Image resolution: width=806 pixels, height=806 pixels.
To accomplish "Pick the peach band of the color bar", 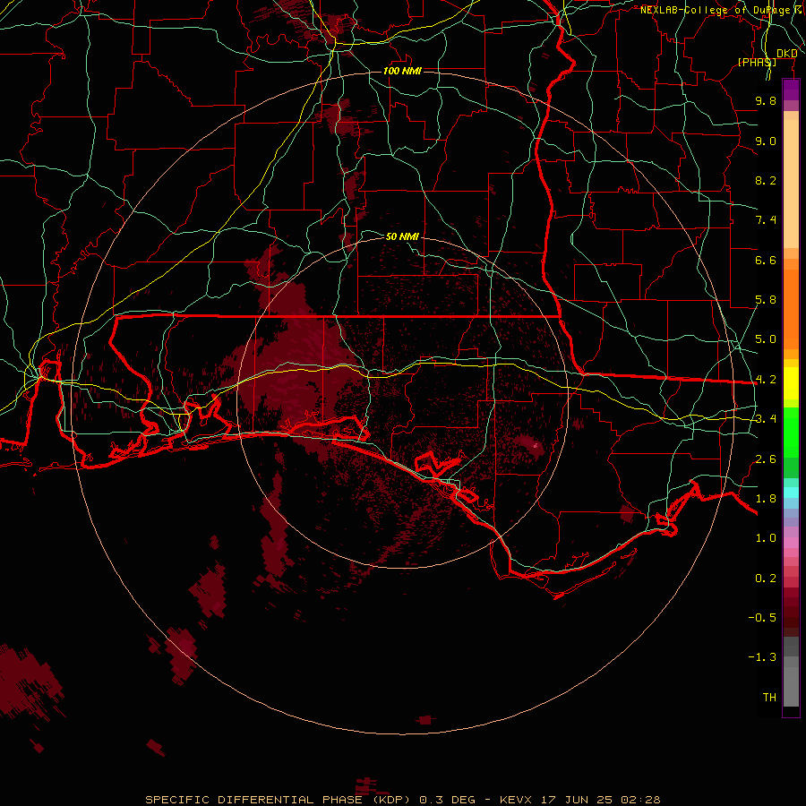I will 791,184.
